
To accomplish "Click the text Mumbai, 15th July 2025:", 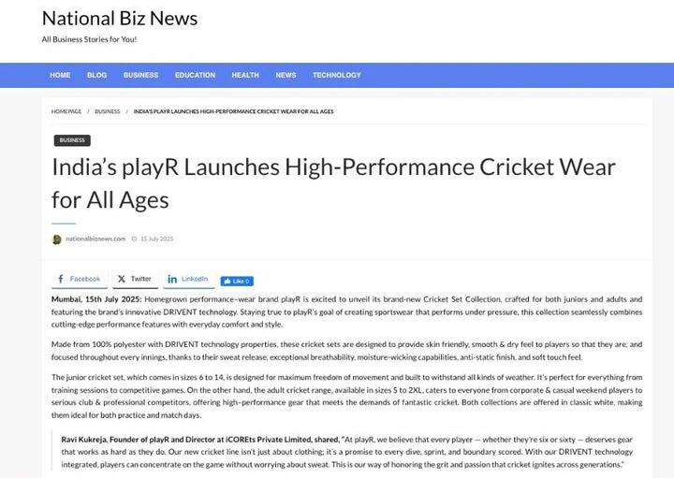I will (x=96, y=299).
